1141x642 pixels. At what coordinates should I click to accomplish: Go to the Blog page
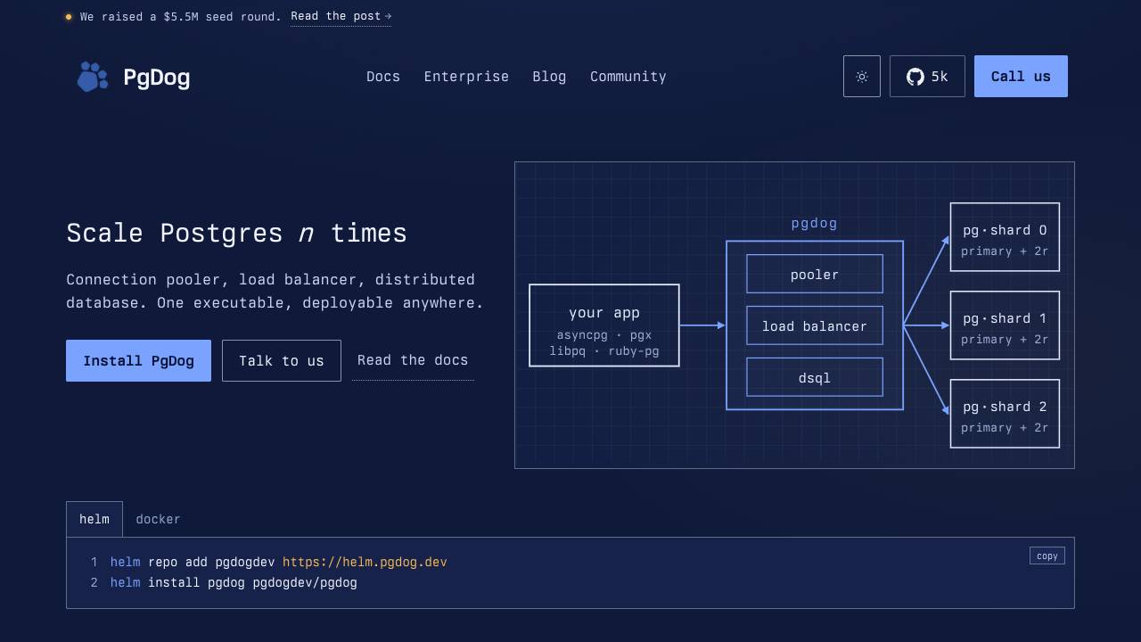click(549, 77)
